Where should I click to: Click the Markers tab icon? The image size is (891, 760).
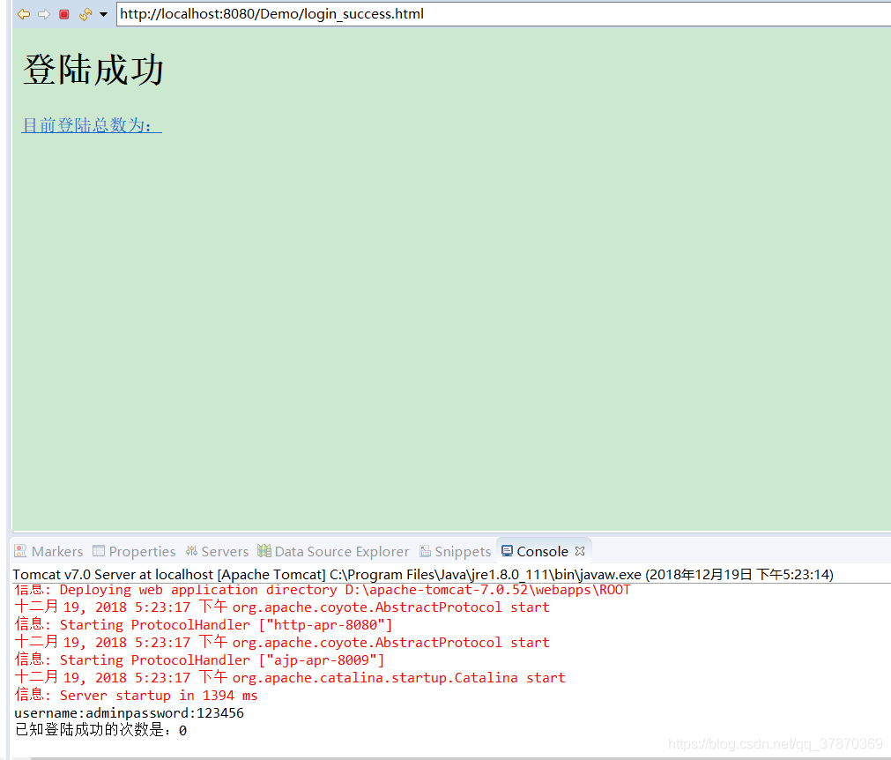[x=20, y=551]
